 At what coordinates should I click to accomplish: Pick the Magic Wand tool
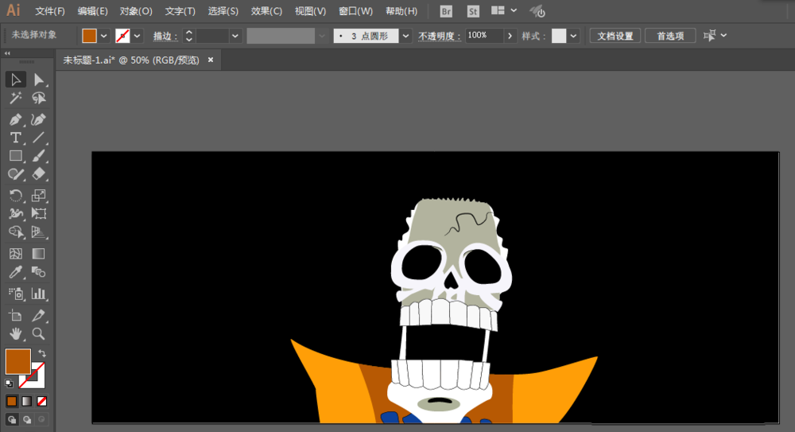[16, 98]
